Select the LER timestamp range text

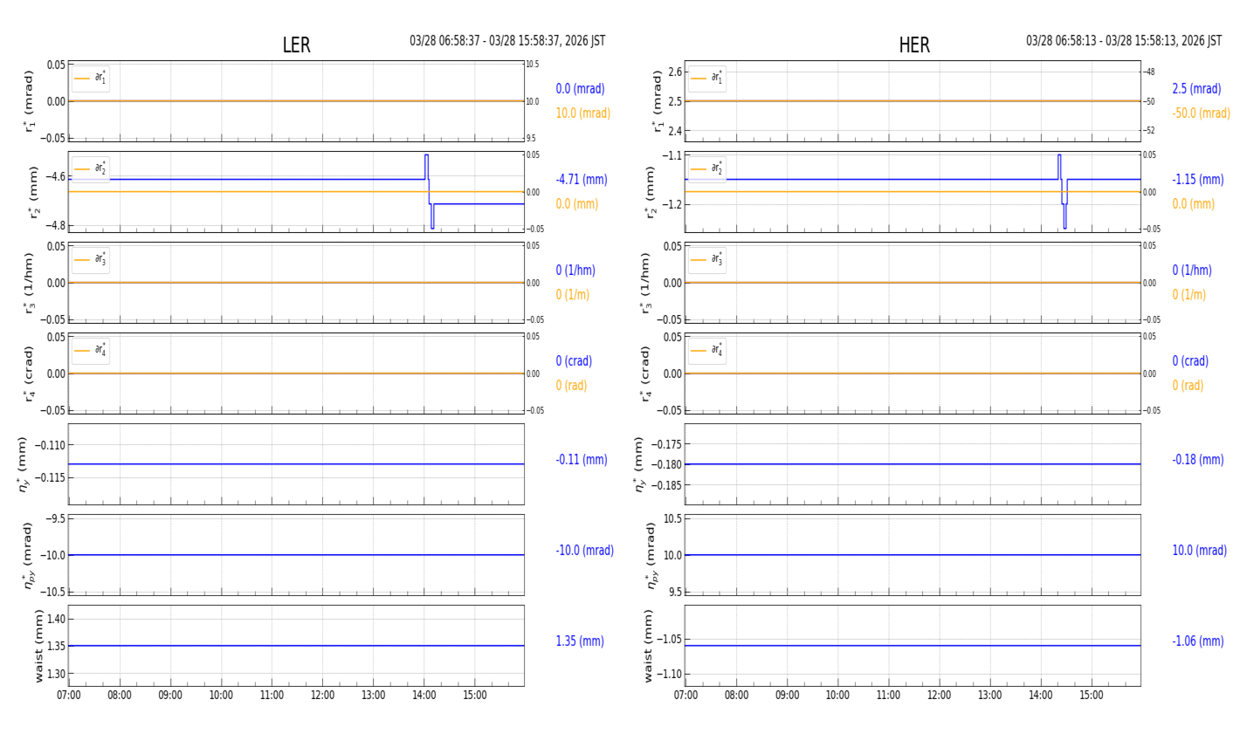[x=507, y=41]
